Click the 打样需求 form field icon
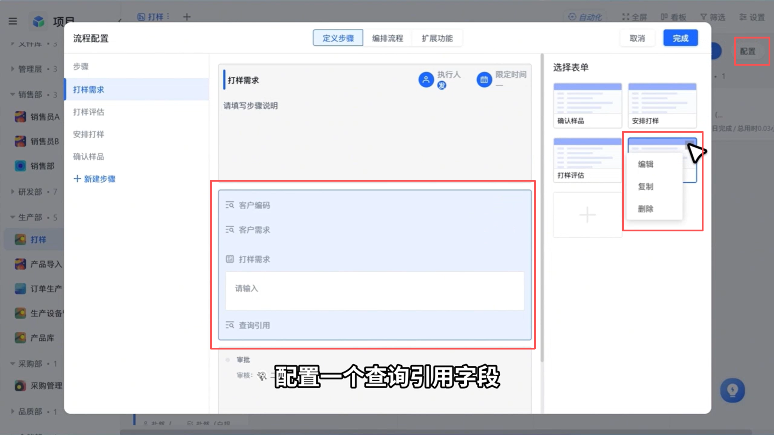 [230, 259]
